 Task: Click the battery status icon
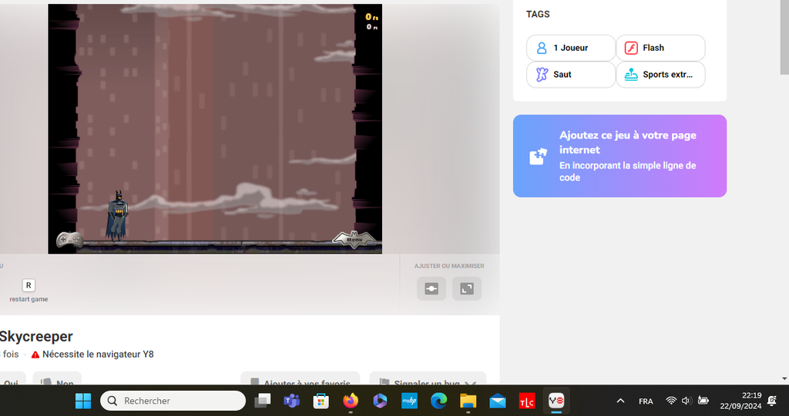(703, 401)
